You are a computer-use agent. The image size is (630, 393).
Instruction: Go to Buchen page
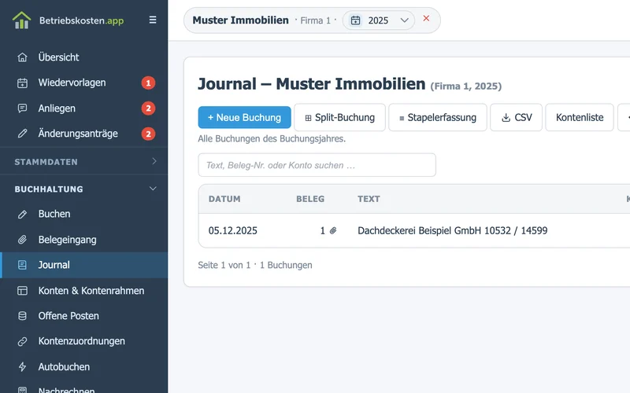(x=84, y=214)
